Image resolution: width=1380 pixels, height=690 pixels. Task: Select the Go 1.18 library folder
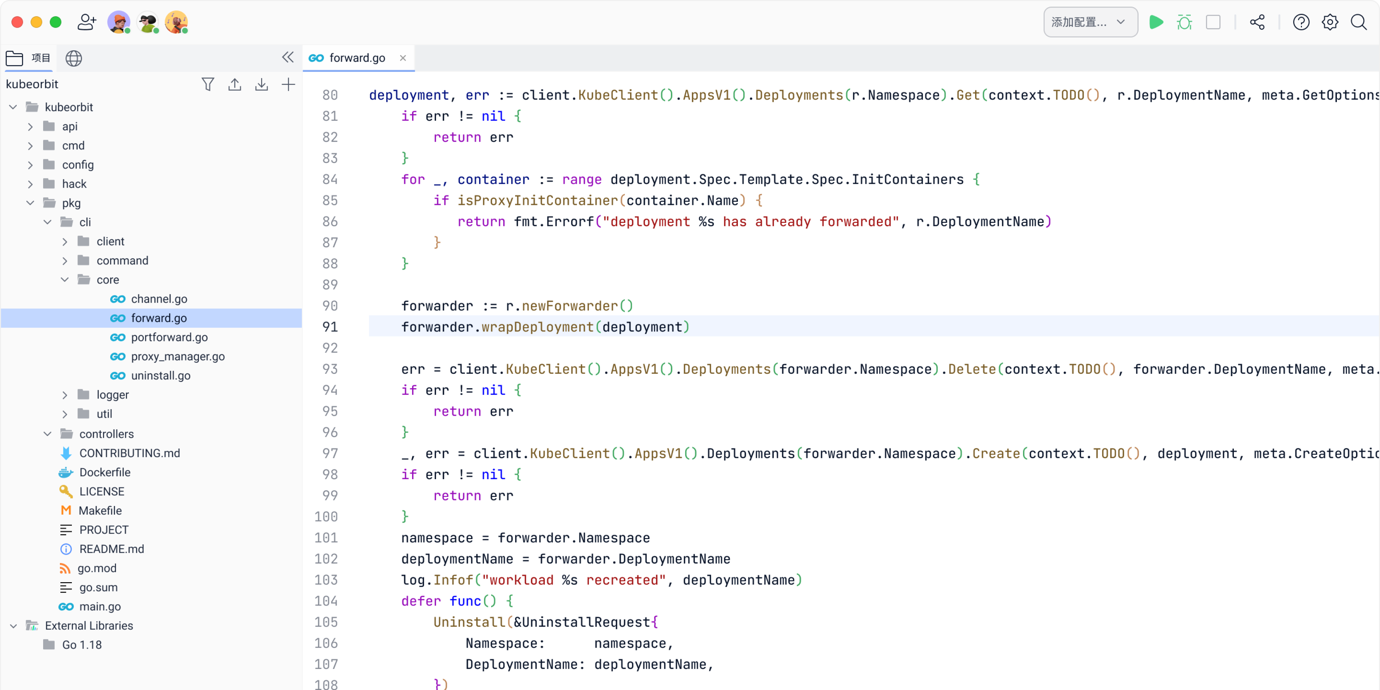point(81,645)
